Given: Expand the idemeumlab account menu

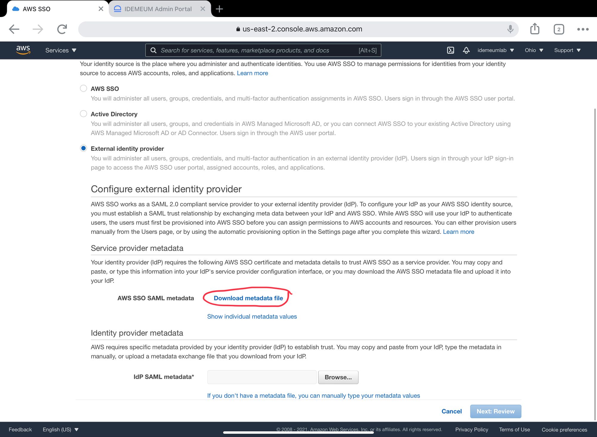Looking at the screenshot, I should pyautogui.click(x=496, y=50).
